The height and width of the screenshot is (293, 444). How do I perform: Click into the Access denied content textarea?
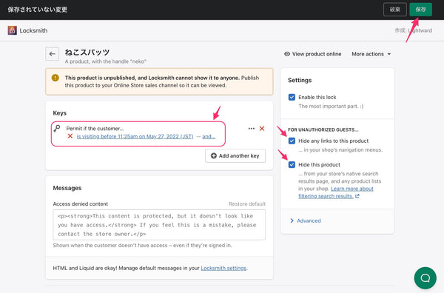pos(159,225)
